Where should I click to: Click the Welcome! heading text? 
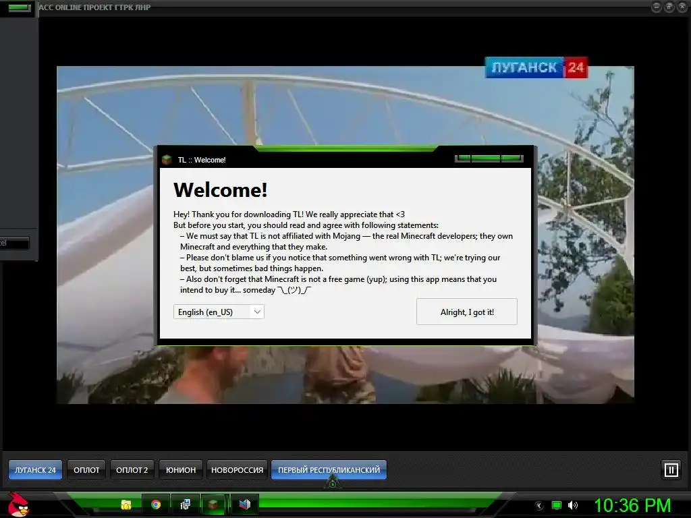tap(221, 190)
